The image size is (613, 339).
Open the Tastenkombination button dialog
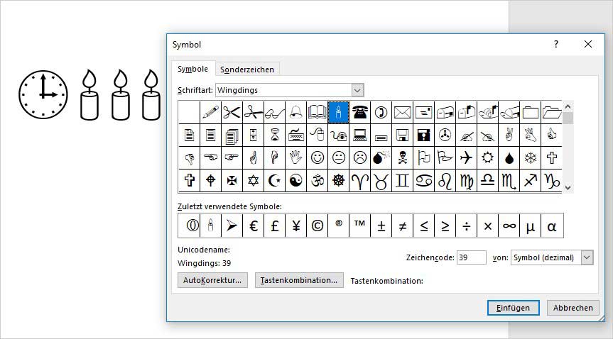(x=299, y=280)
